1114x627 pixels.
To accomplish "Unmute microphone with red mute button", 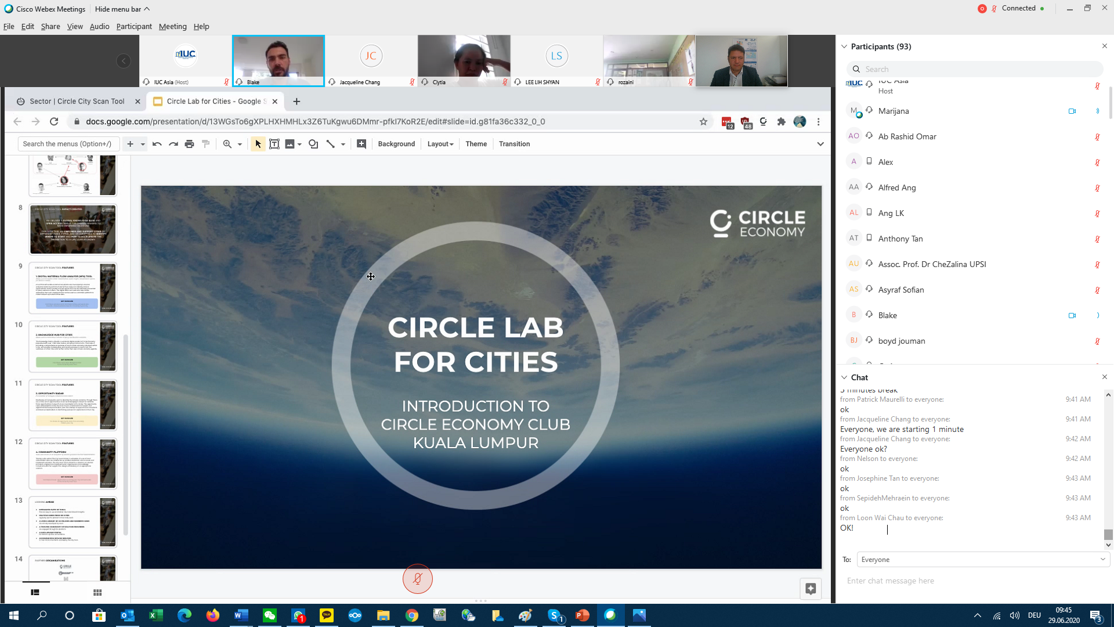I will (417, 579).
